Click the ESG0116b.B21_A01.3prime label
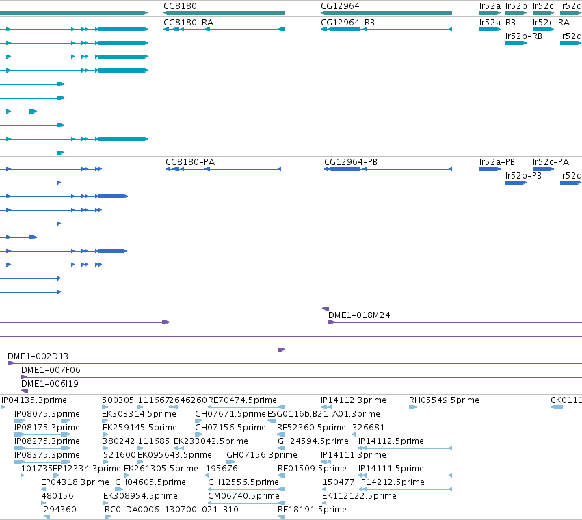Image resolution: width=582 pixels, height=520 pixels. [x=323, y=414]
